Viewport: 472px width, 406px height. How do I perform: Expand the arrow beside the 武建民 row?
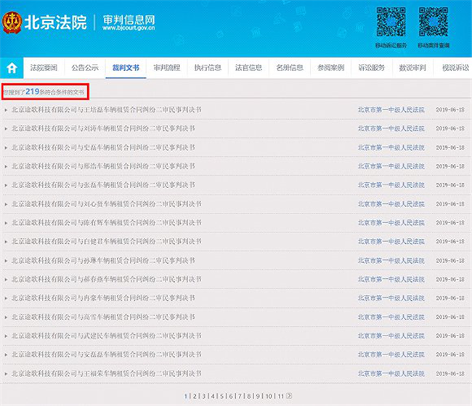tap(6, 336)
